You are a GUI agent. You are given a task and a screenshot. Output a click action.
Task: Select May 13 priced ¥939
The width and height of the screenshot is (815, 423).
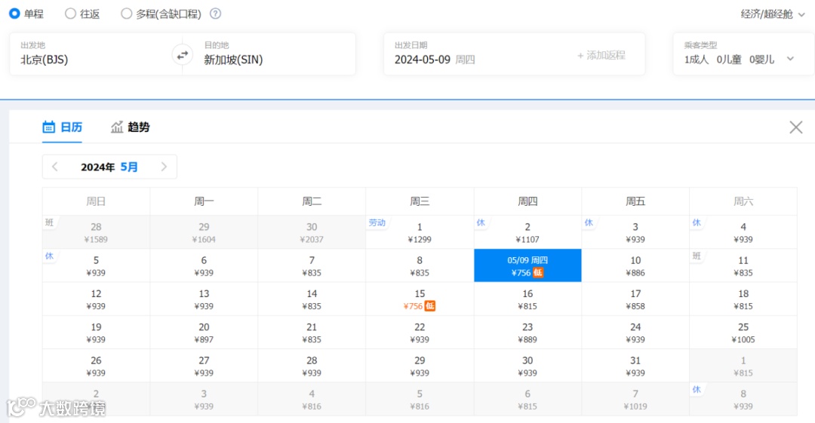tap(204, 299)
